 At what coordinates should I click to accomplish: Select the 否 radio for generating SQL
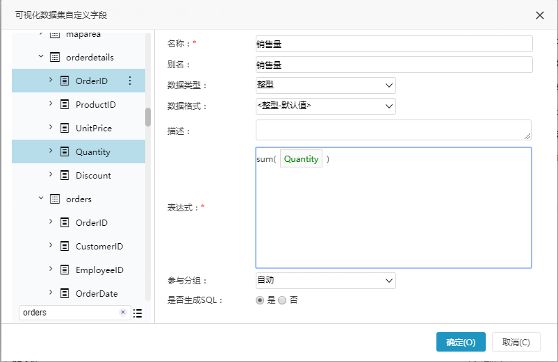(282, 300)
